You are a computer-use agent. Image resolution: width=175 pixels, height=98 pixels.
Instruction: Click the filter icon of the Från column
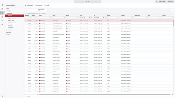point(92,18)
